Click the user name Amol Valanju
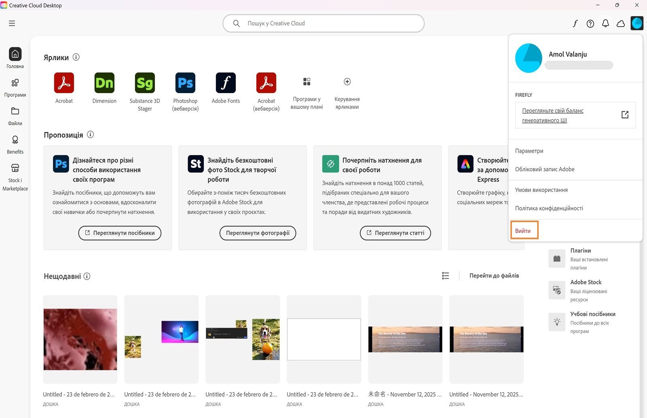Image resolution: width=647 pixels, height=418 pixels. pos(568,54)
